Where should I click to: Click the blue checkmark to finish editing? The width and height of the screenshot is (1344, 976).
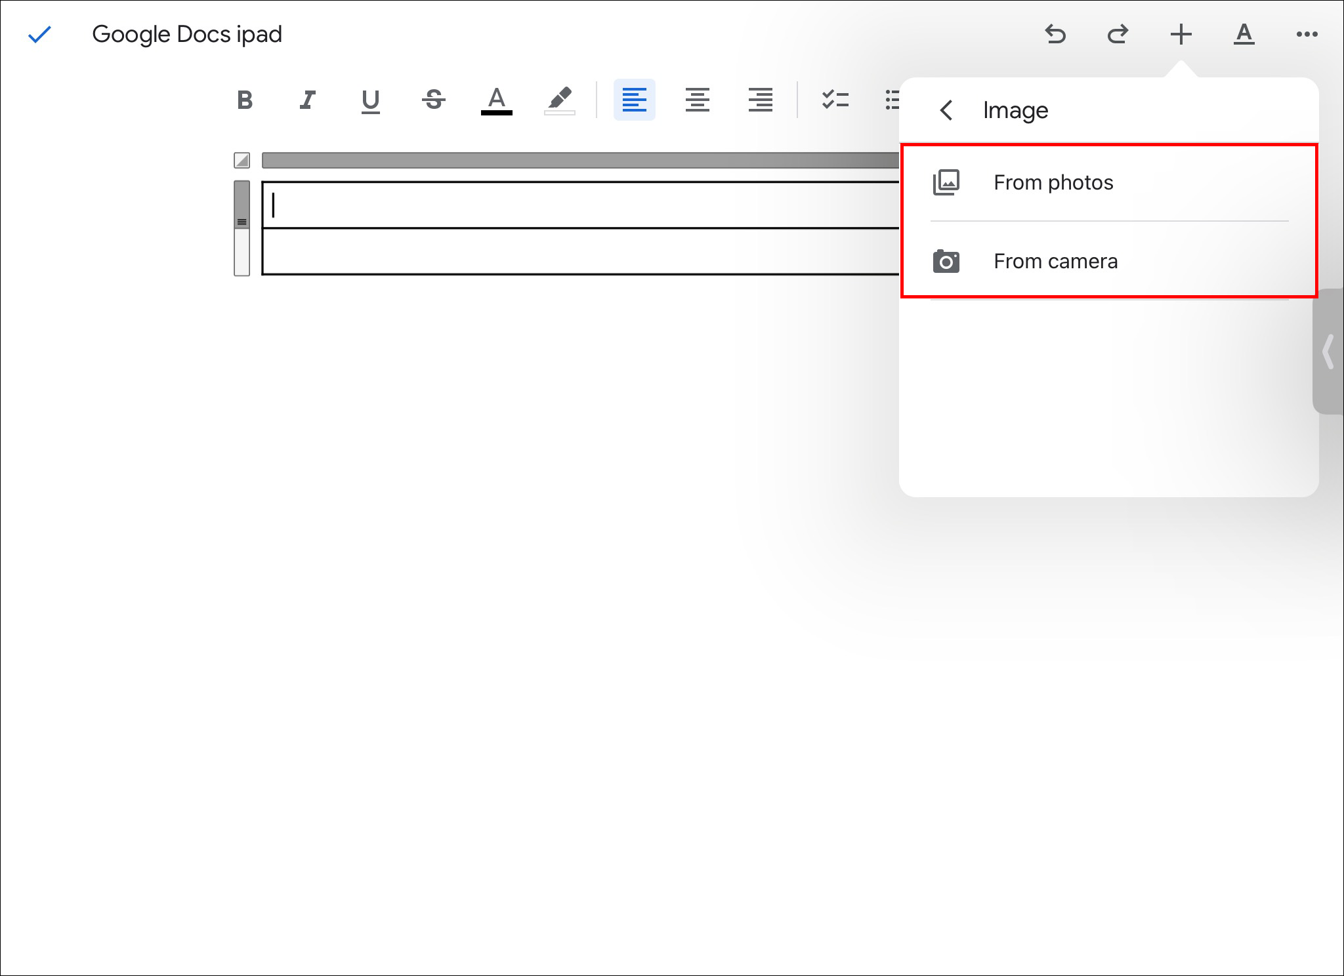point(39,34)
